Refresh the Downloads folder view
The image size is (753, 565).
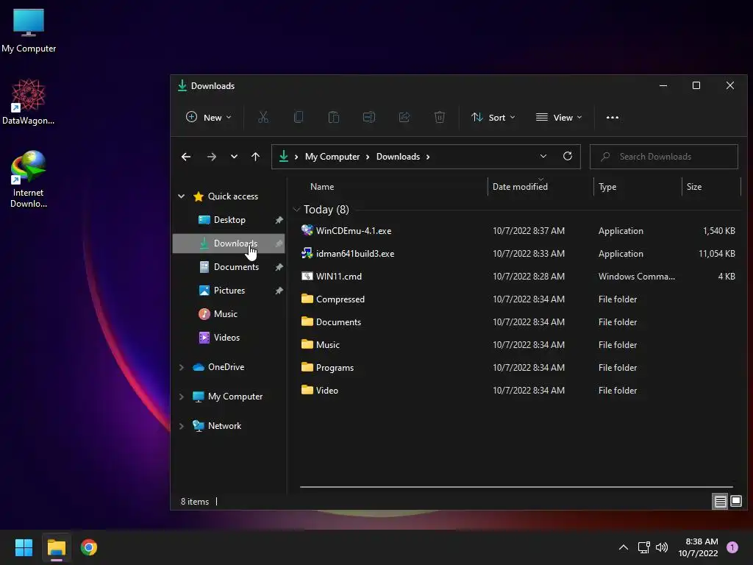pos(568,157)
